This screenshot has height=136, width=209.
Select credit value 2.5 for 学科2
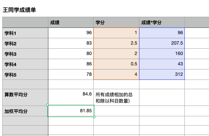116,43
